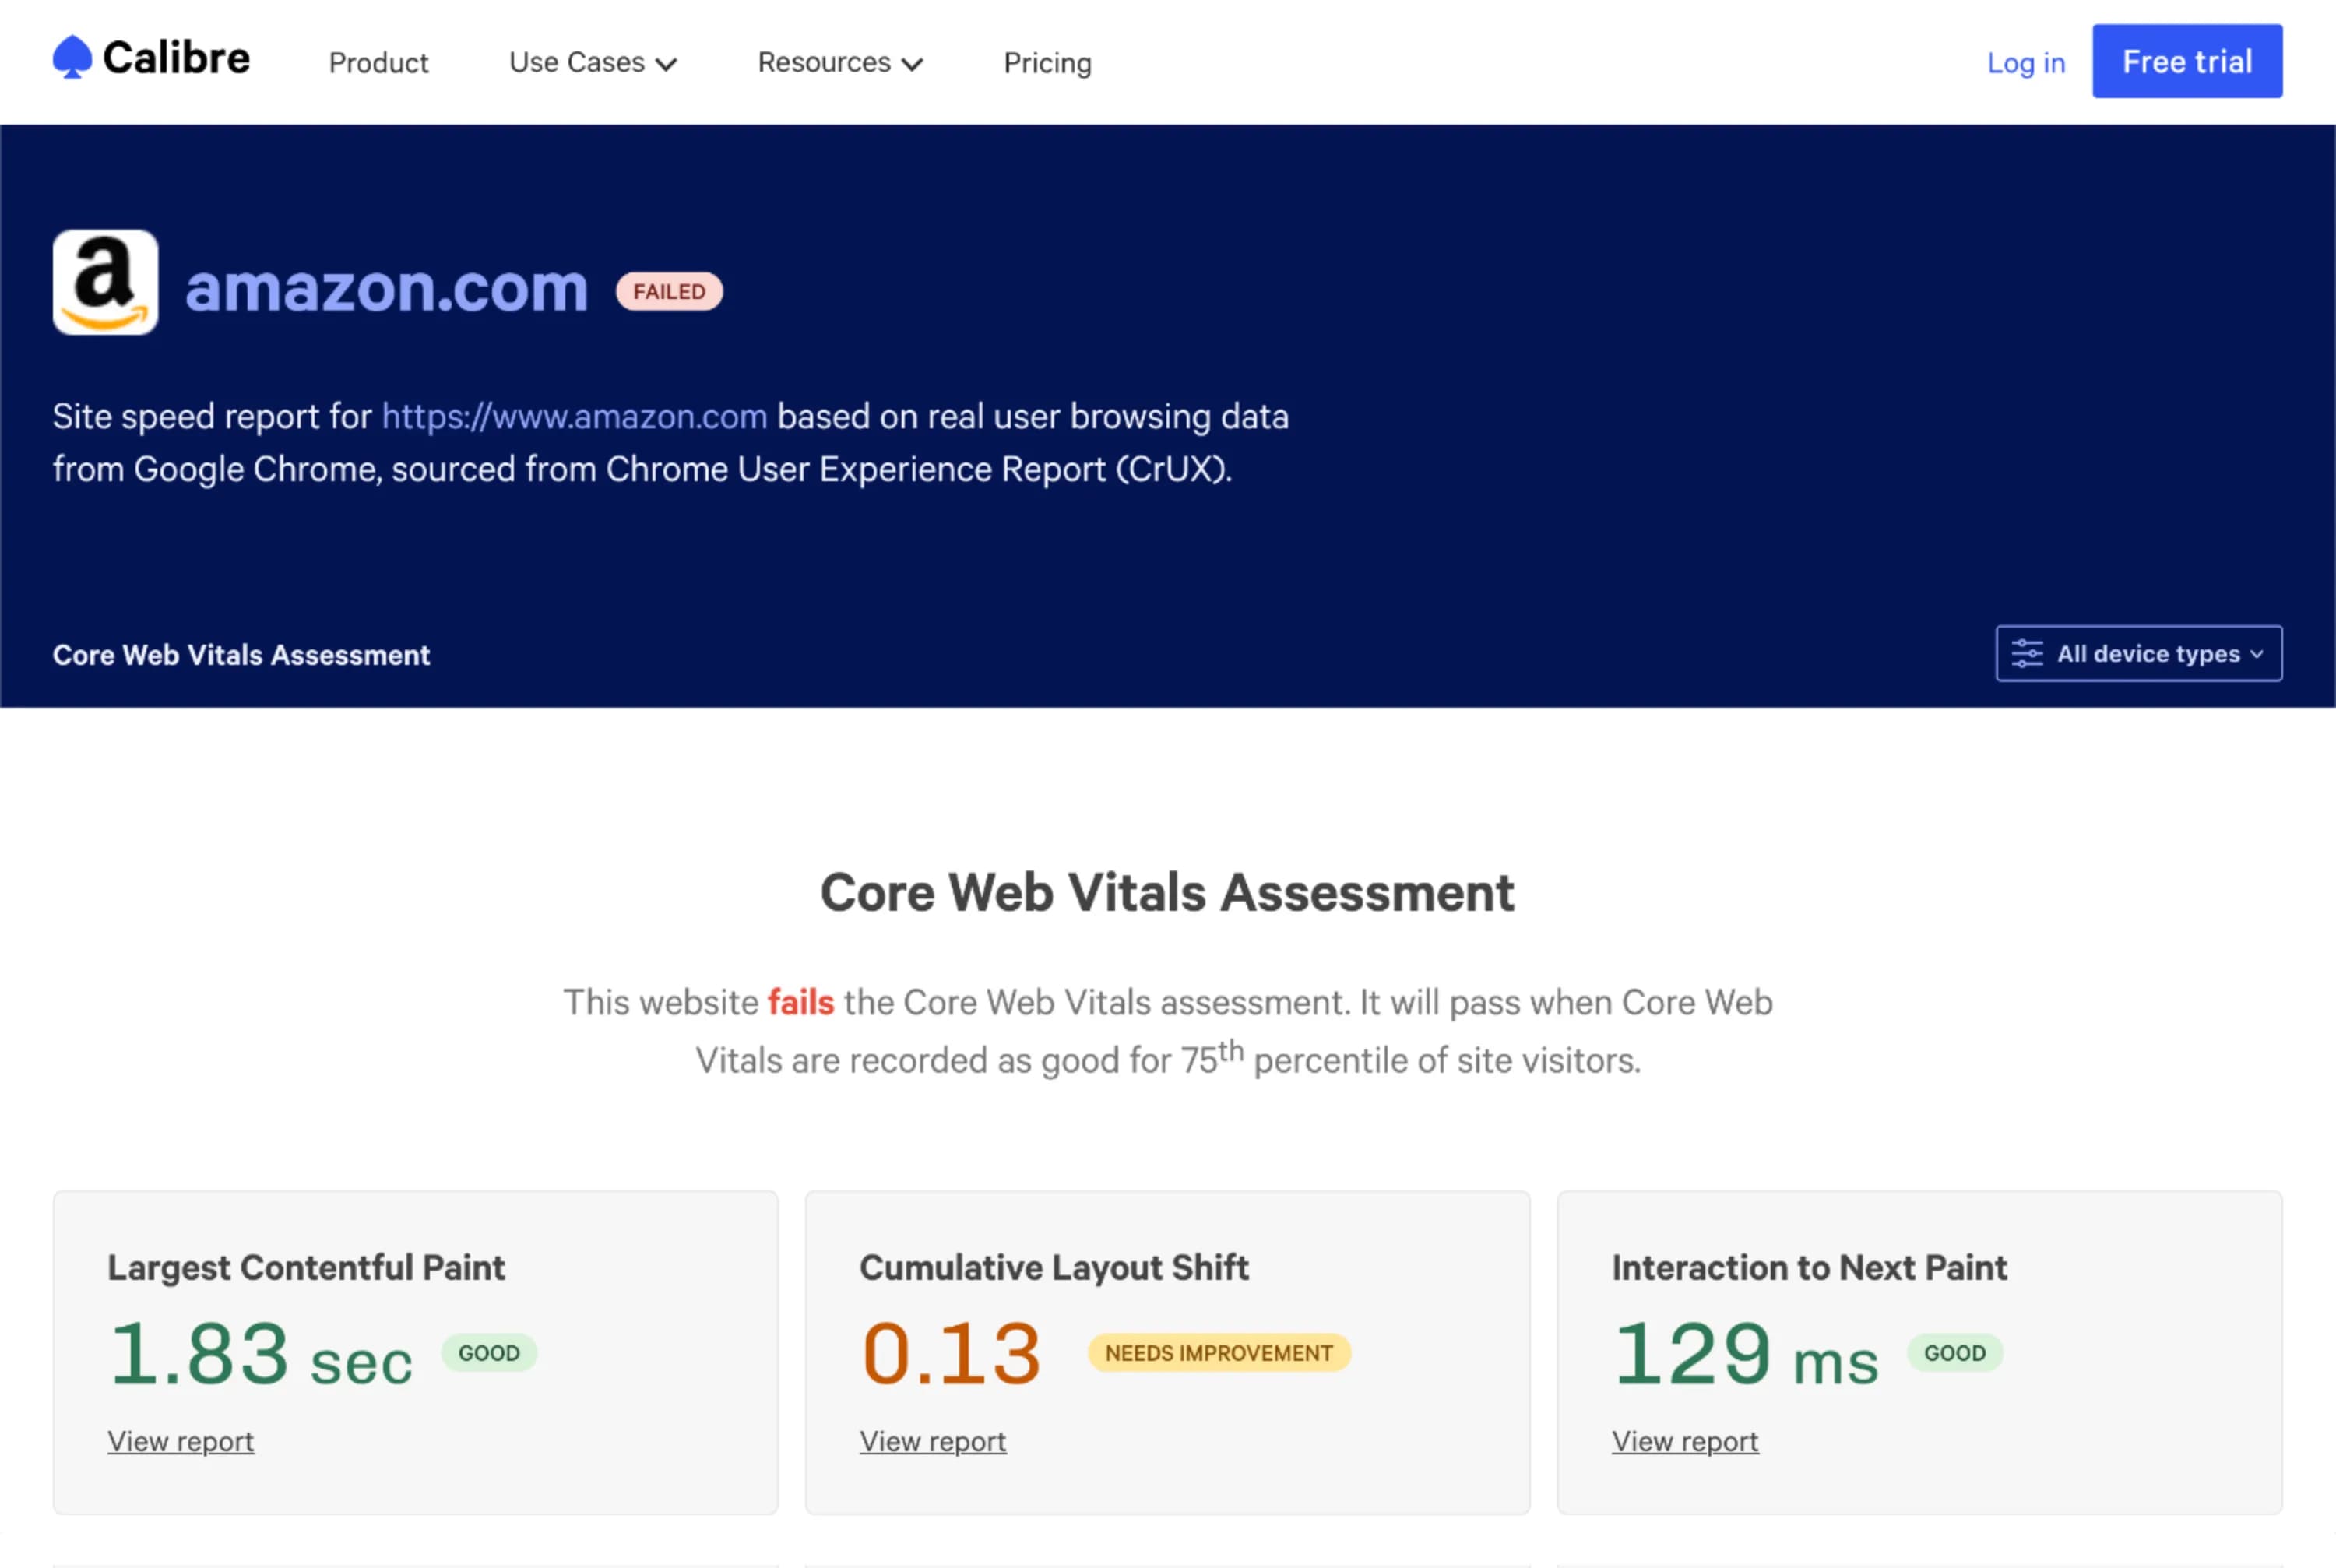Viewport: 2336px width, 1568px height.
Task: Click the Free trial button
Action: 2187,61
